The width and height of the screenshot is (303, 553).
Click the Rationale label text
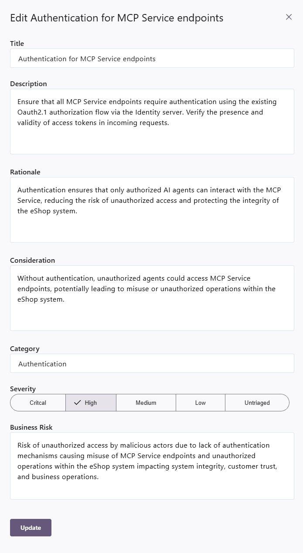click(25, 172)
